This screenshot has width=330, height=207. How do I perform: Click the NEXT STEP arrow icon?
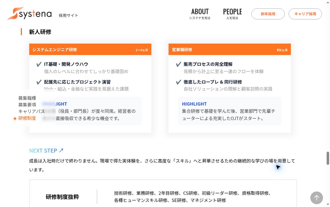click(x=61, y=150)
